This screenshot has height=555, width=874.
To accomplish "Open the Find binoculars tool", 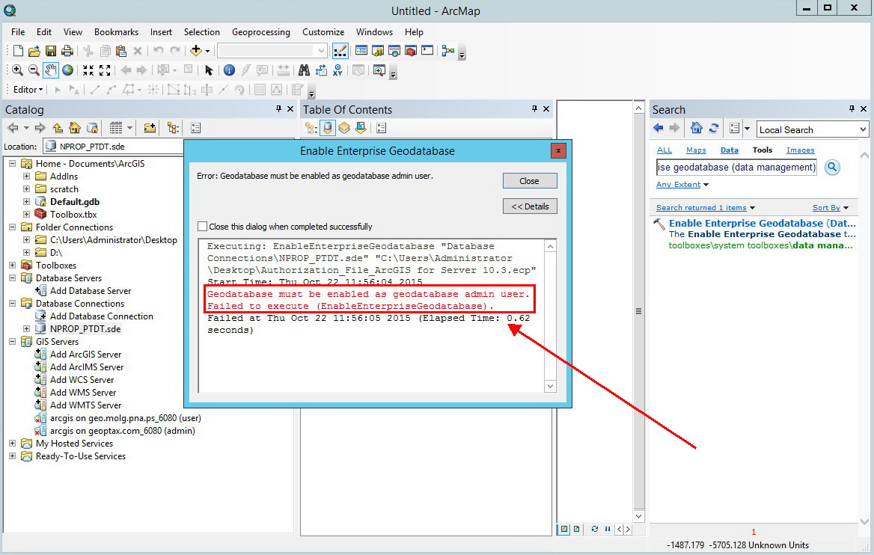I will (x=304, y=70).
